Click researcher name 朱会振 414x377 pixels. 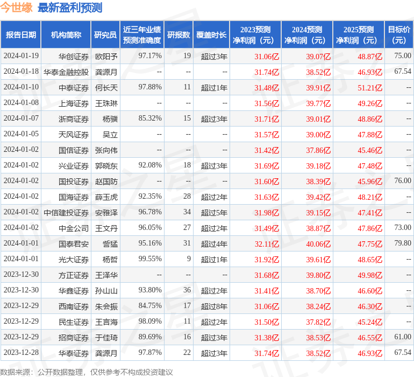106,306
